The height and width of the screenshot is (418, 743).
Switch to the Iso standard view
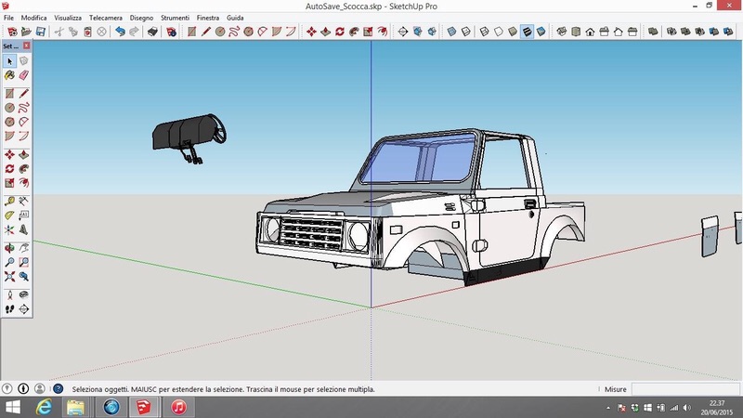560,32
